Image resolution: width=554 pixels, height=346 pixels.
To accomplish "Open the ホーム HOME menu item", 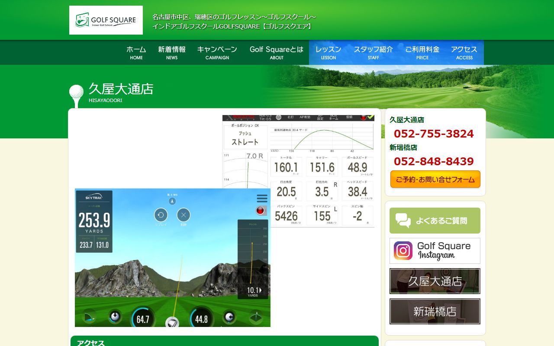I will [x=136, y=53].
